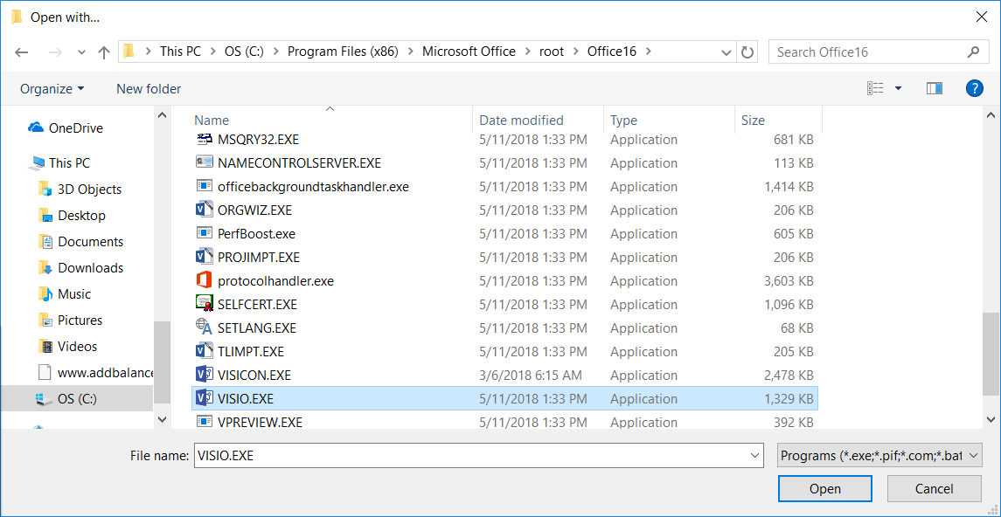Refresh the Office16 folder view
Image resolution: width=1001 pixels, height=517 pixels.
tap(747, 52)
